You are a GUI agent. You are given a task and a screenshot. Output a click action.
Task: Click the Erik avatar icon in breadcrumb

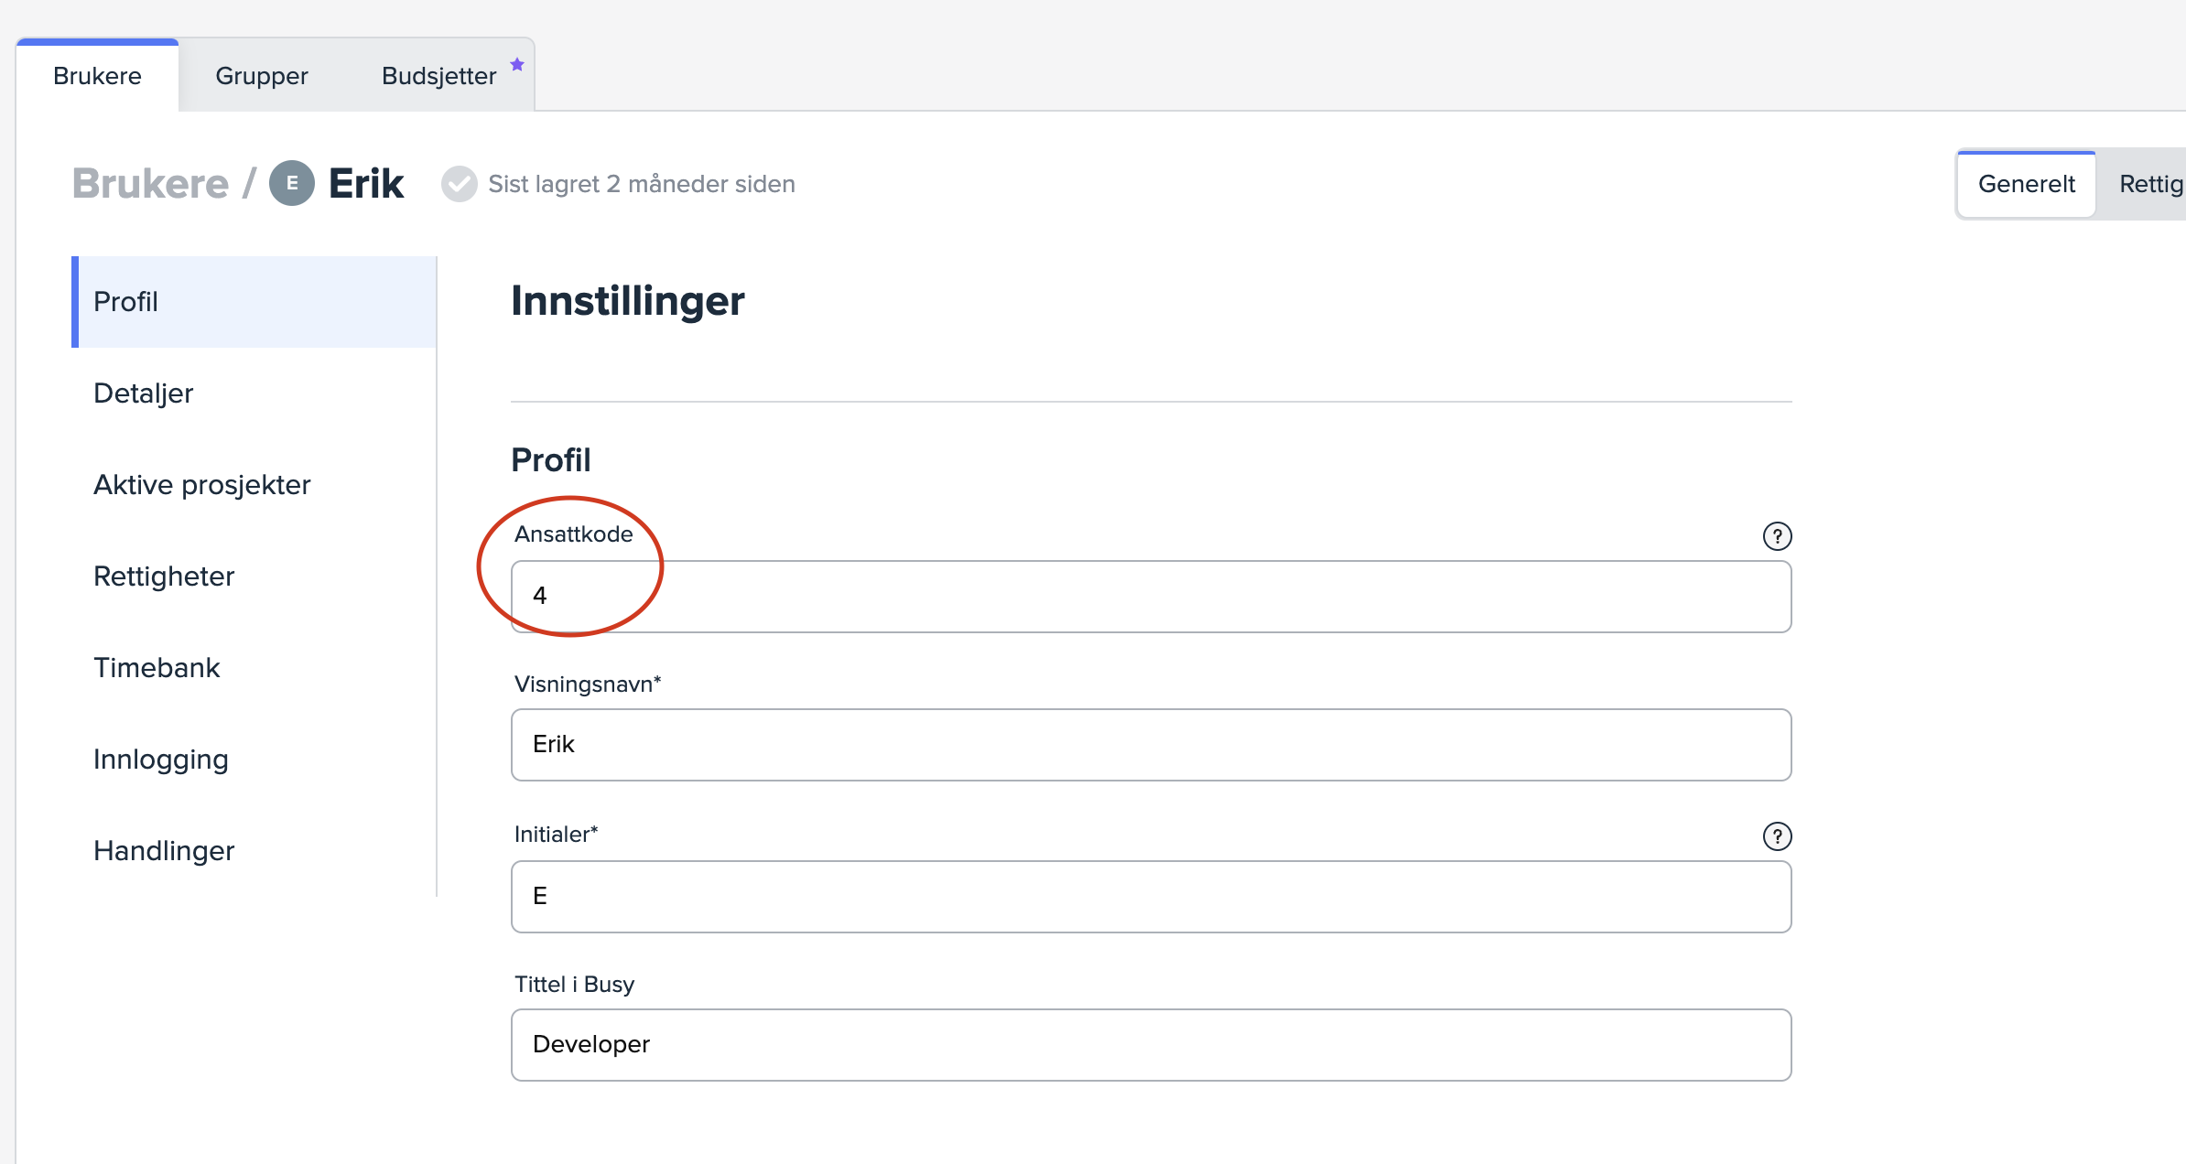pyautogui.click(x=292, y=184)
